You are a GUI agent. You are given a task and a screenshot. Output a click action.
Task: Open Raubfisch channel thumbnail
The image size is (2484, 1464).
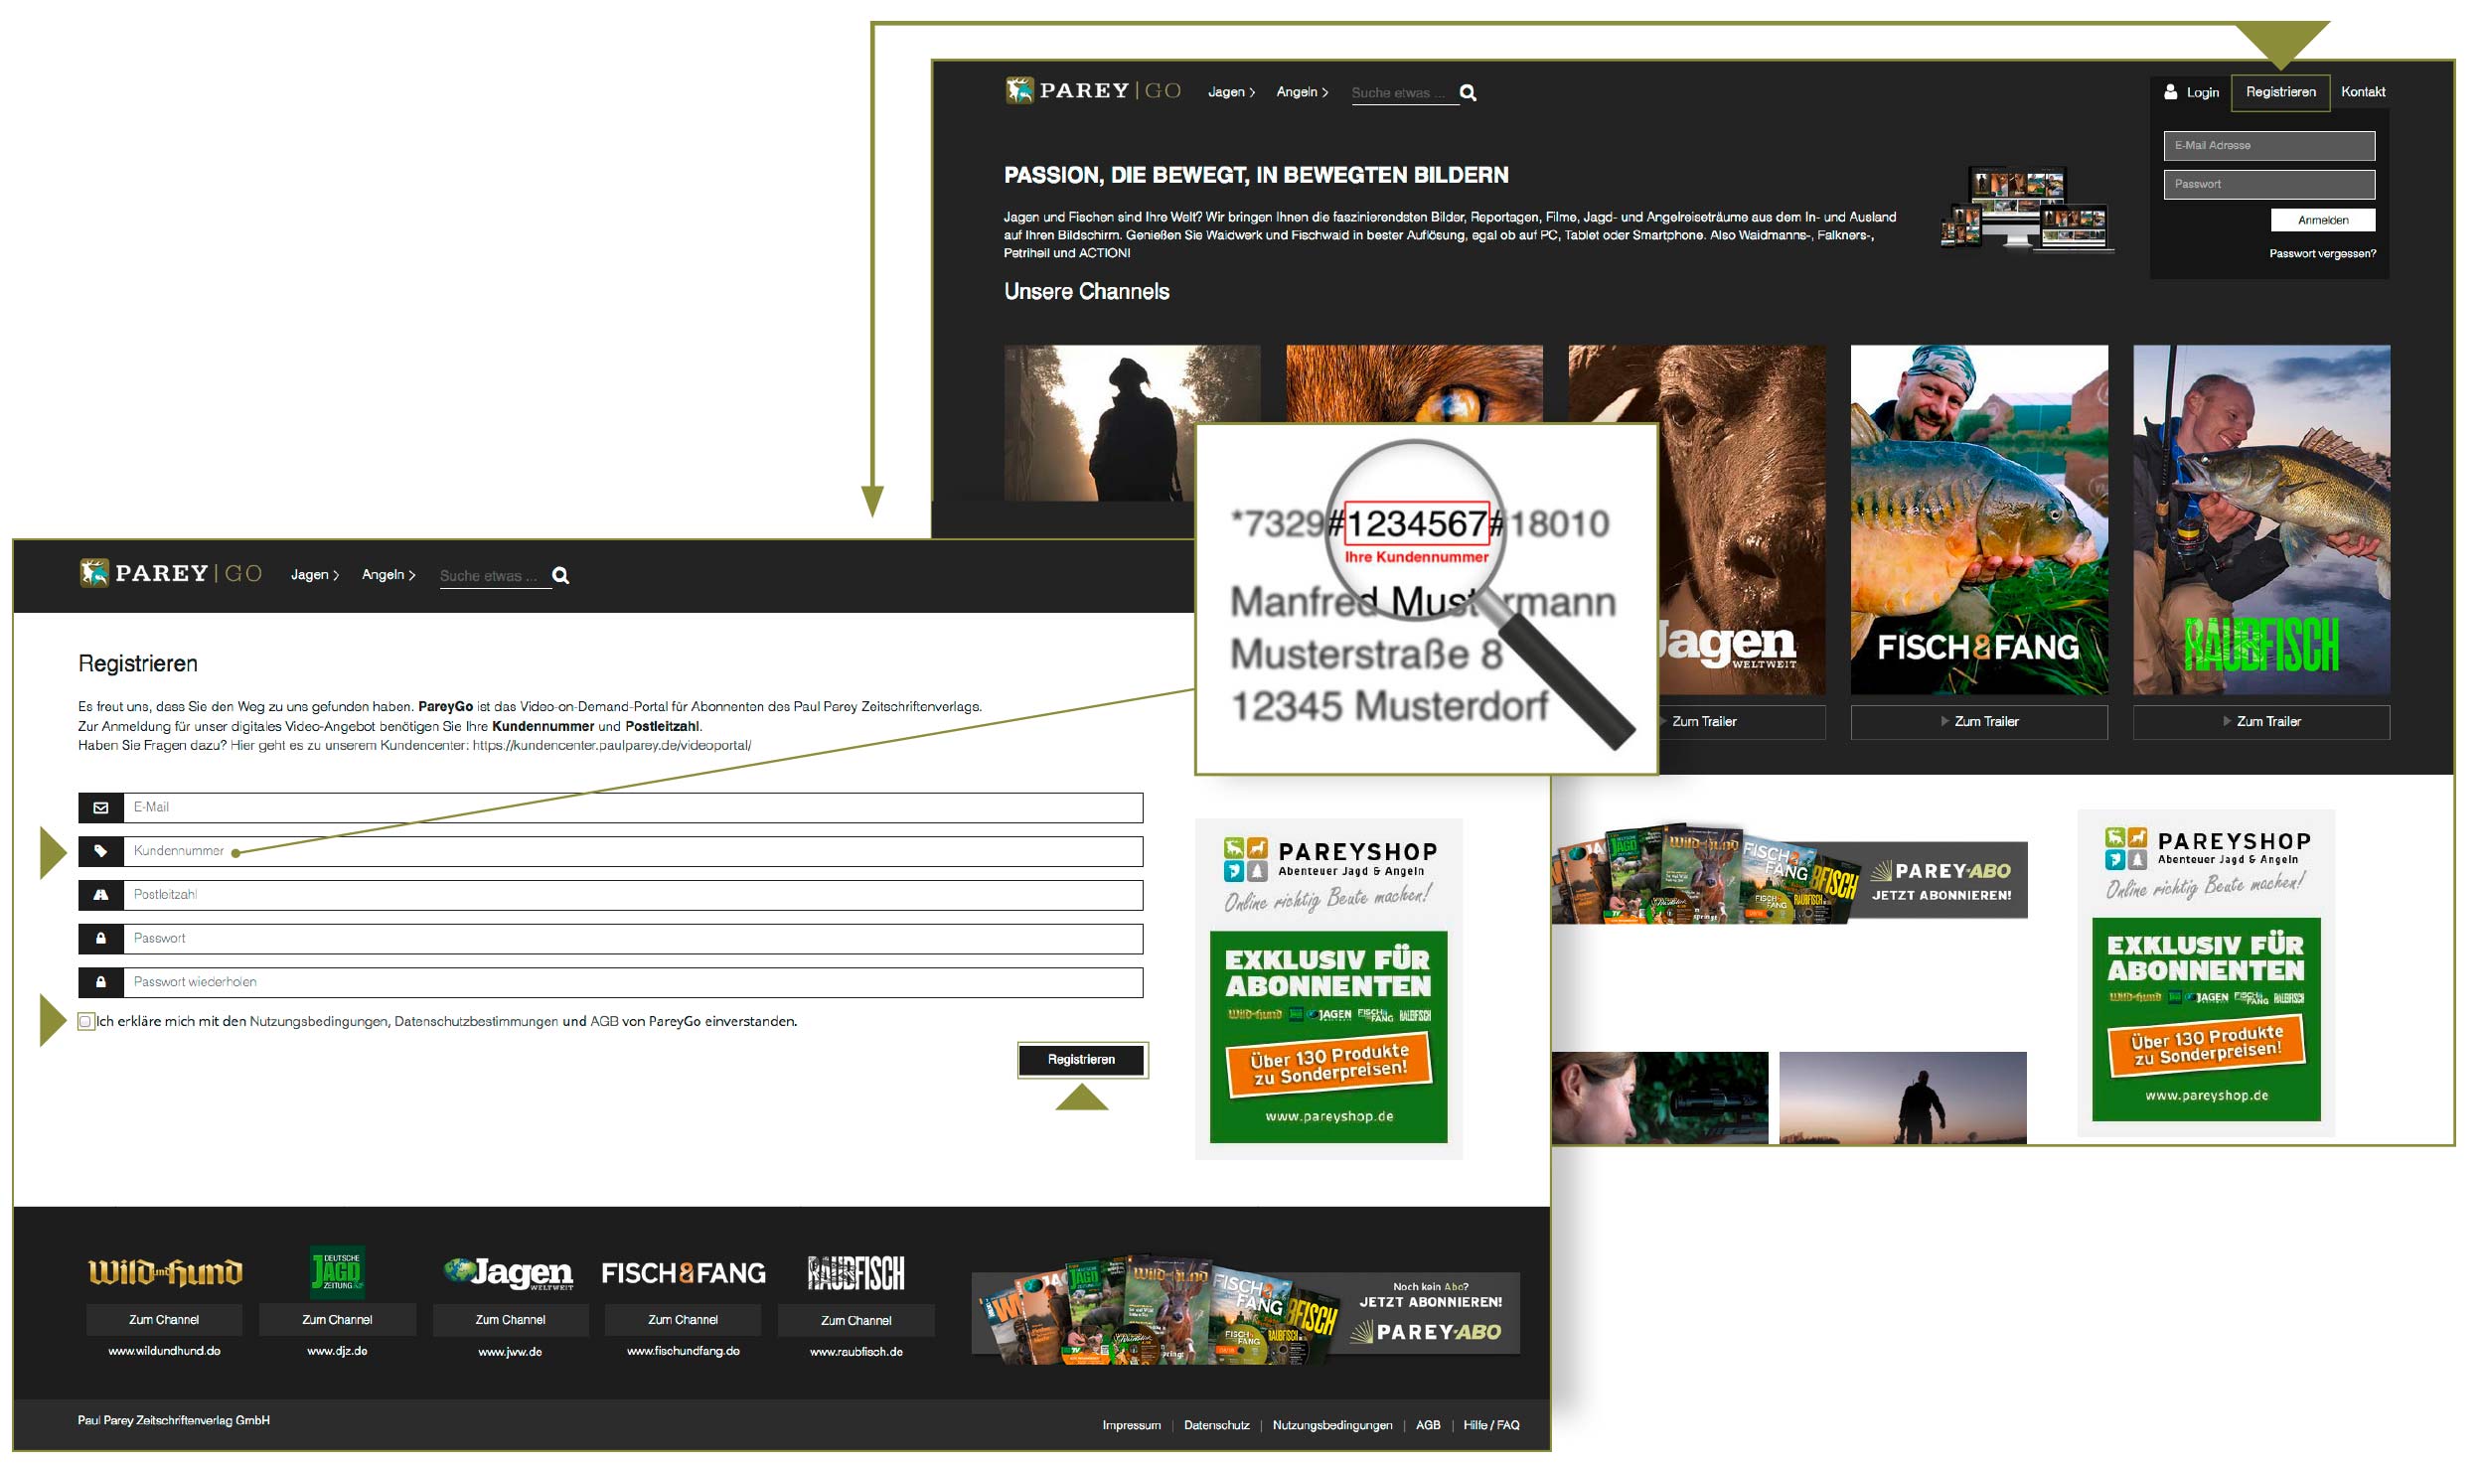pyautogui.click(x=2261, y=519)
